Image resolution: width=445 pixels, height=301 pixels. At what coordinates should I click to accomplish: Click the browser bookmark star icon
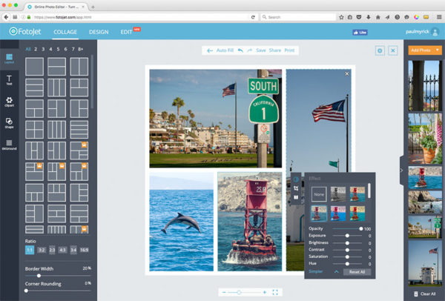pos(341,17)
